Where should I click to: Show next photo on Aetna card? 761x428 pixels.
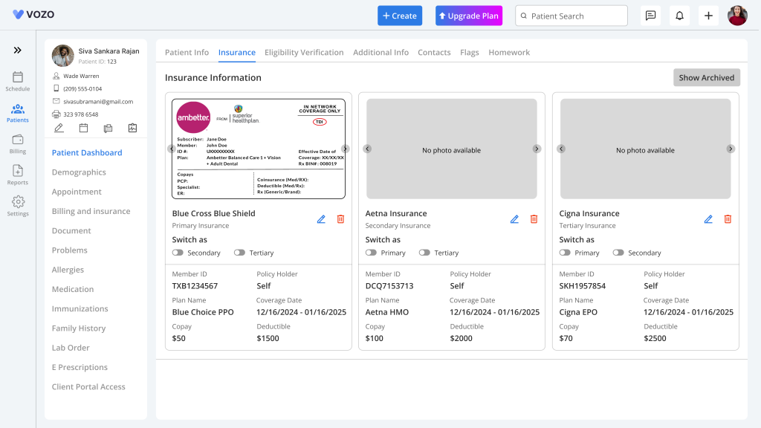pyautogui.click(x=537, y=149)
